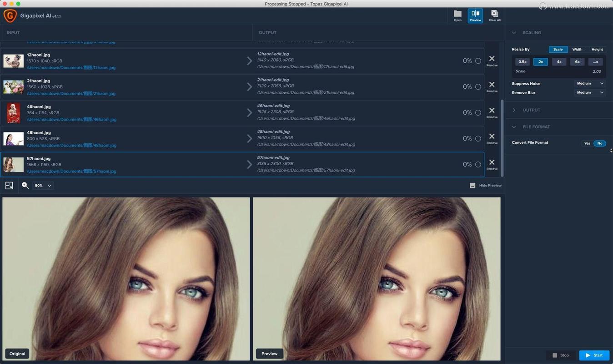Switch Resize By to Height tab

point(597,49)
